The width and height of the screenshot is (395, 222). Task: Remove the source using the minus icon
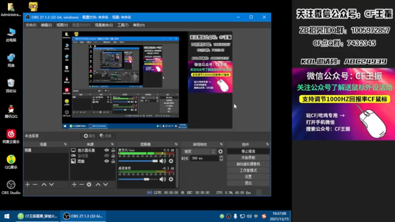click(81, 185)
